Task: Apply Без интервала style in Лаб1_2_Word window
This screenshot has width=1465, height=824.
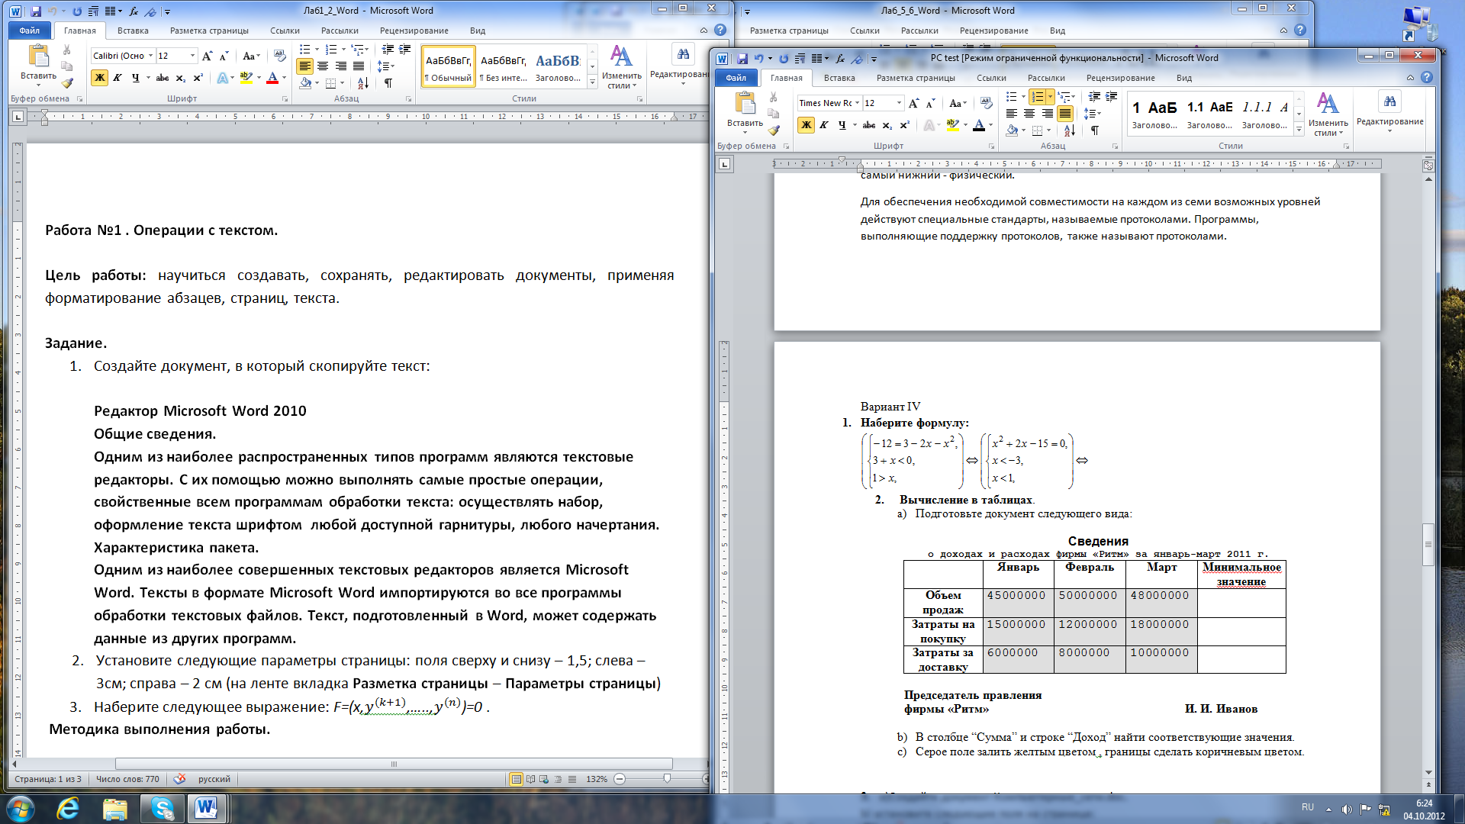Action: point(503,66)
